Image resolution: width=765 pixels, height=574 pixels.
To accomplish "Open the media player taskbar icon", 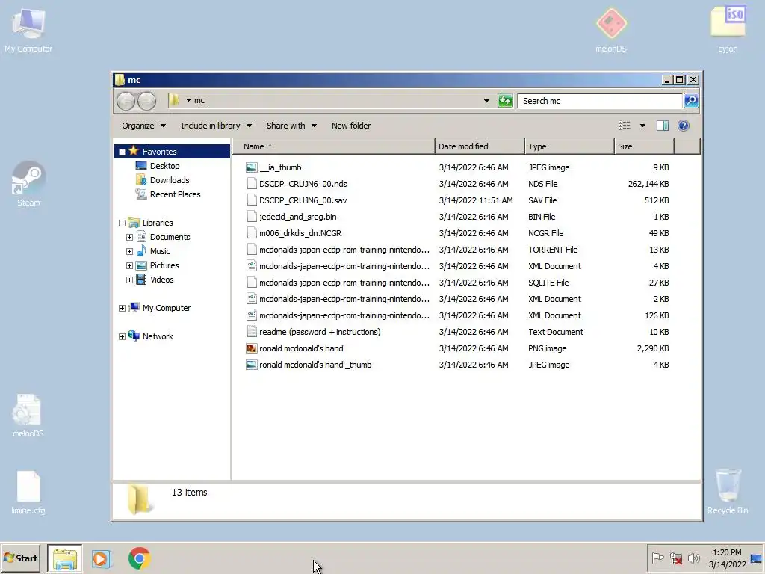I will point(102,558).
